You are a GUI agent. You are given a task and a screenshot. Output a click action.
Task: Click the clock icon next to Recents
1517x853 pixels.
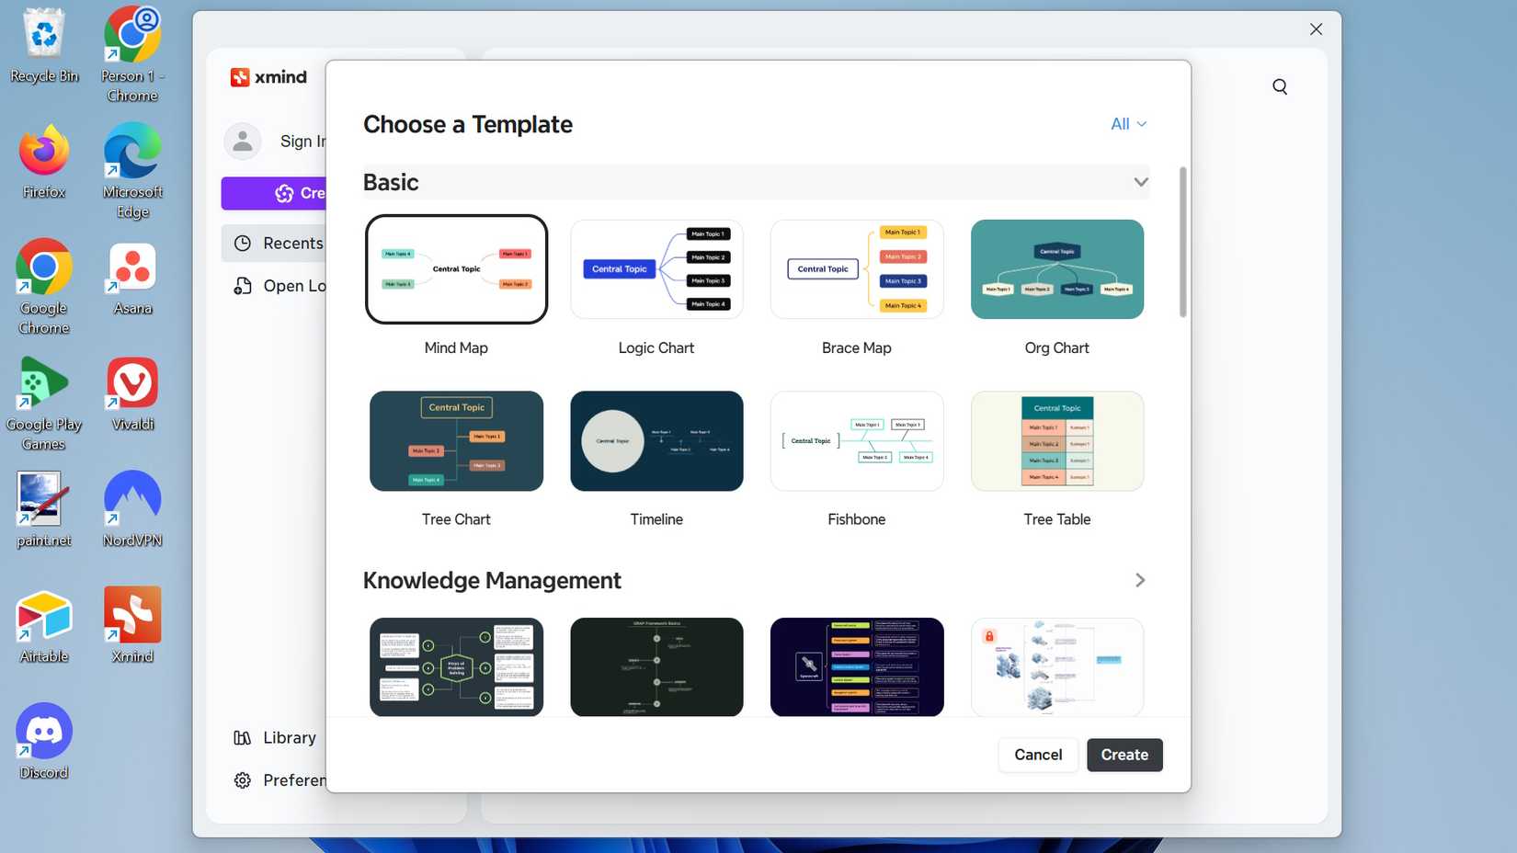coord(242,243)
